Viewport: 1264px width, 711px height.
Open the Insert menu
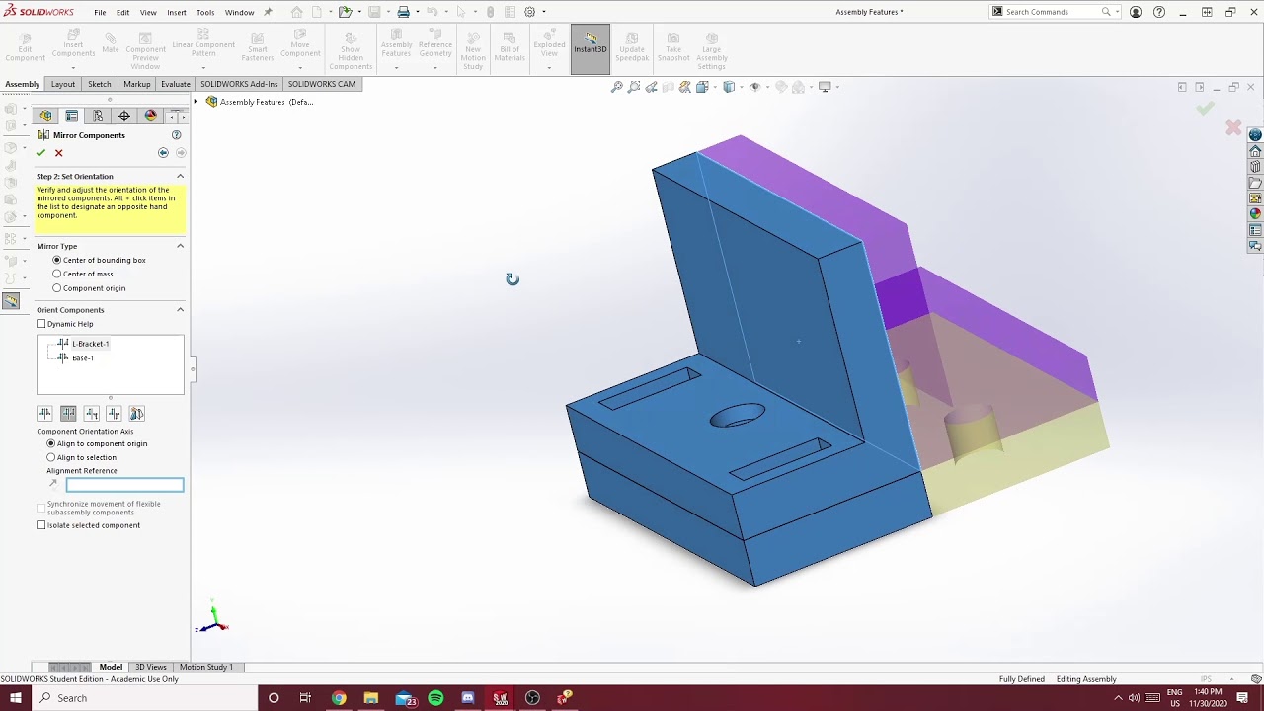pyautogui.click(x=177, y=12)
